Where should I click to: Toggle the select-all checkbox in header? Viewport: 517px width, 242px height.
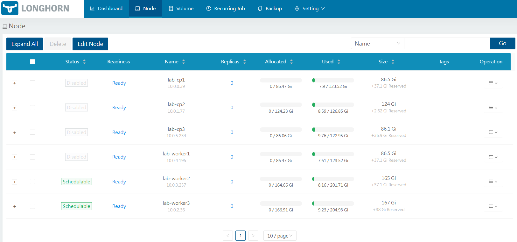32,62
